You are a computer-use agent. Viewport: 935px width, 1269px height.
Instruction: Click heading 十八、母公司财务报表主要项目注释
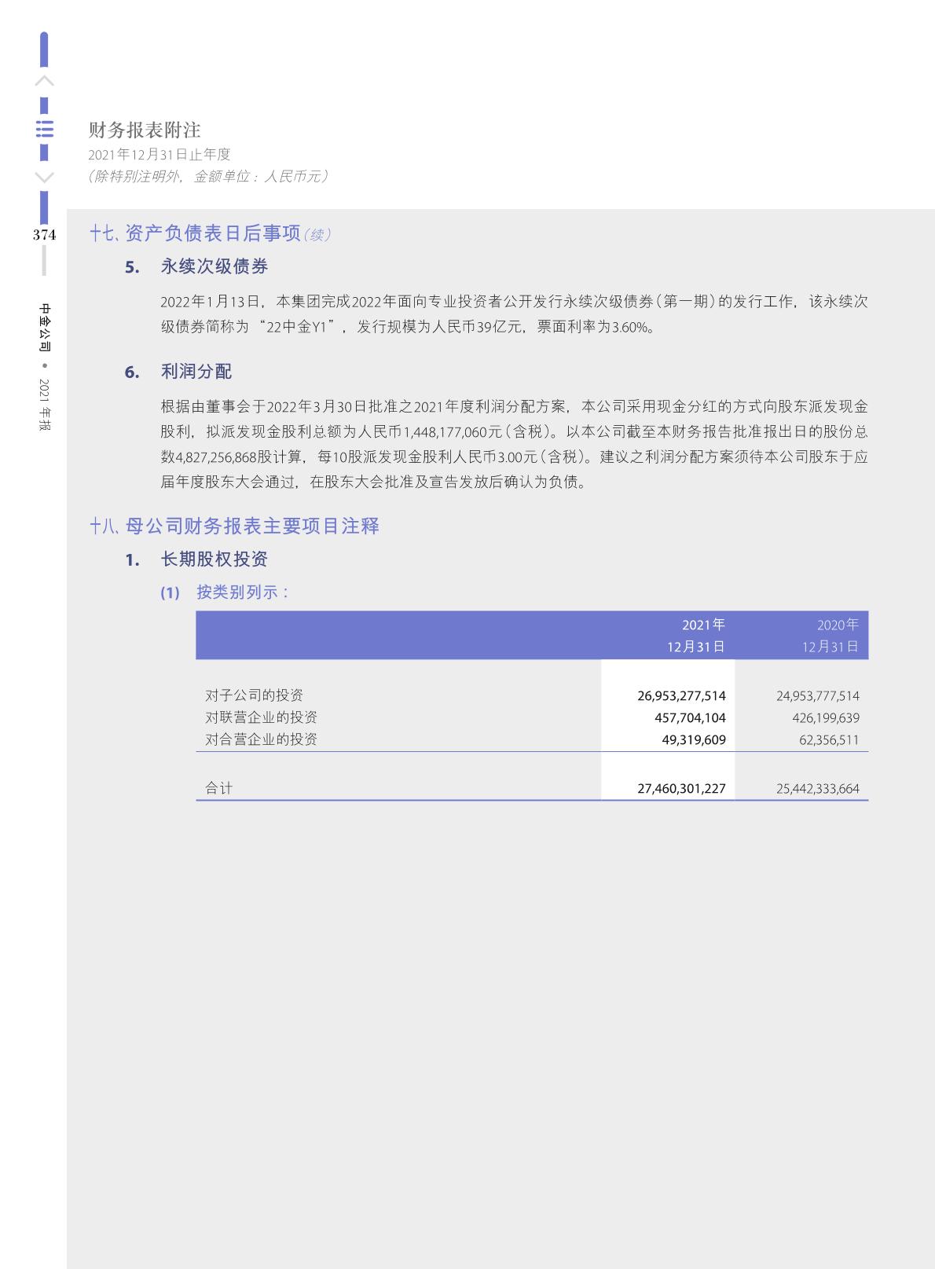tap(235, 526)
